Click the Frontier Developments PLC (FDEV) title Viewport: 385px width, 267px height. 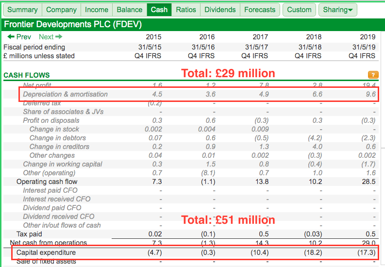click(x=73, y=24)
